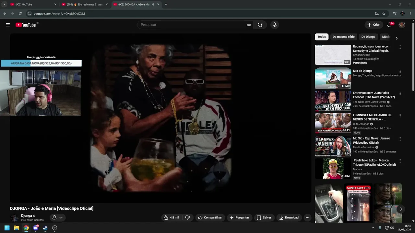Bookmark this page with the star
This screenshot has width=415, height=233.
click(x=384, y=14)
